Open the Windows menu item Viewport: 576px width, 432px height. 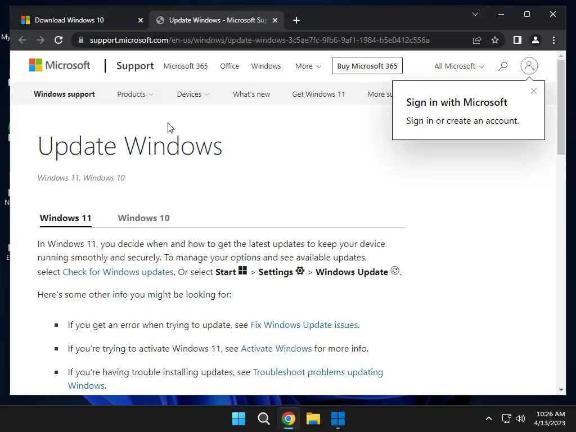[x=266, y=66]
